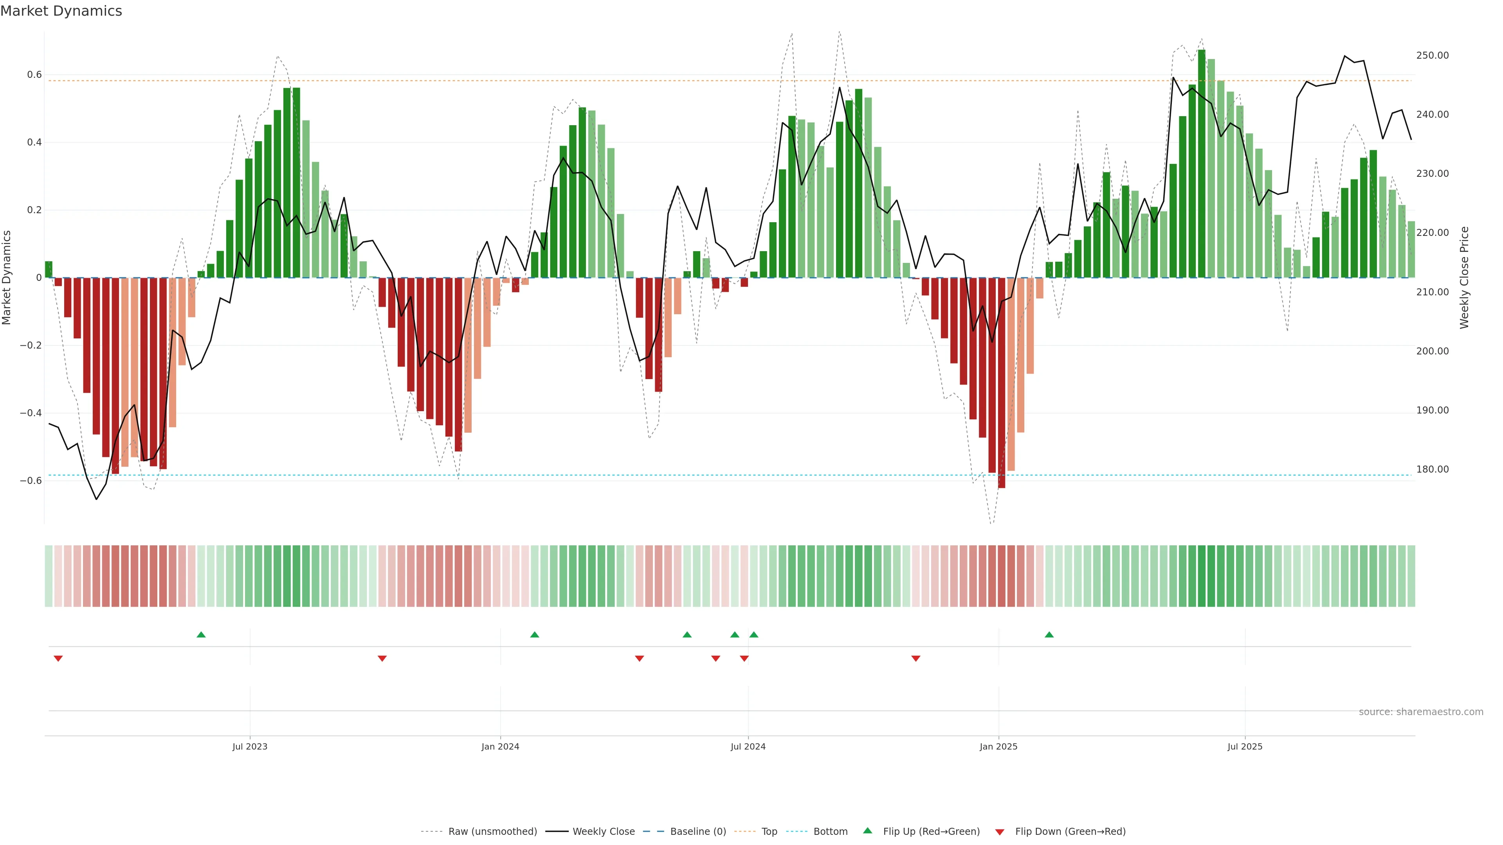Click the Jan 2025 x-axis label

(998, 746)
